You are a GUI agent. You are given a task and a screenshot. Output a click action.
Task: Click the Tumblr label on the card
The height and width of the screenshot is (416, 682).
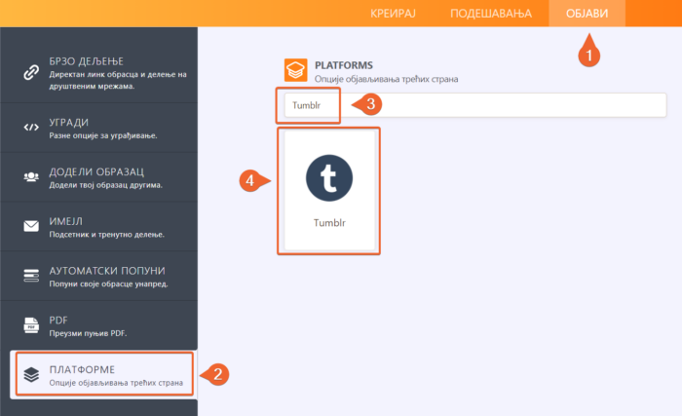(x=329, y=223)
